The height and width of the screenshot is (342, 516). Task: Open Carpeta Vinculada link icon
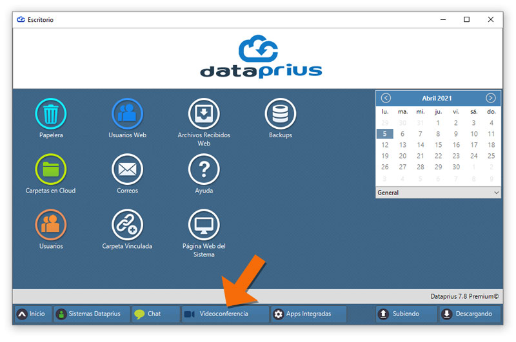click(x=127, y=225)
